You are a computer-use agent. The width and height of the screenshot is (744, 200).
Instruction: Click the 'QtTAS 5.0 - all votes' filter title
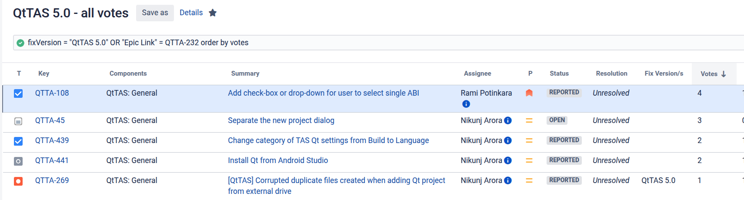pyautogui.click(x=70, y=13)
